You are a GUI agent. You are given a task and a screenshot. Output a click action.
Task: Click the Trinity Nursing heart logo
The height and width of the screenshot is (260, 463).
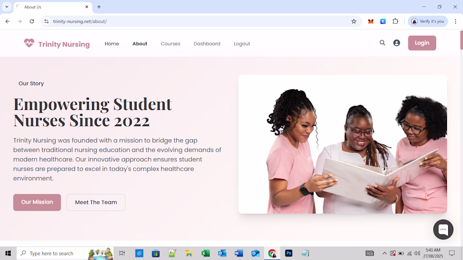[29, 43]
